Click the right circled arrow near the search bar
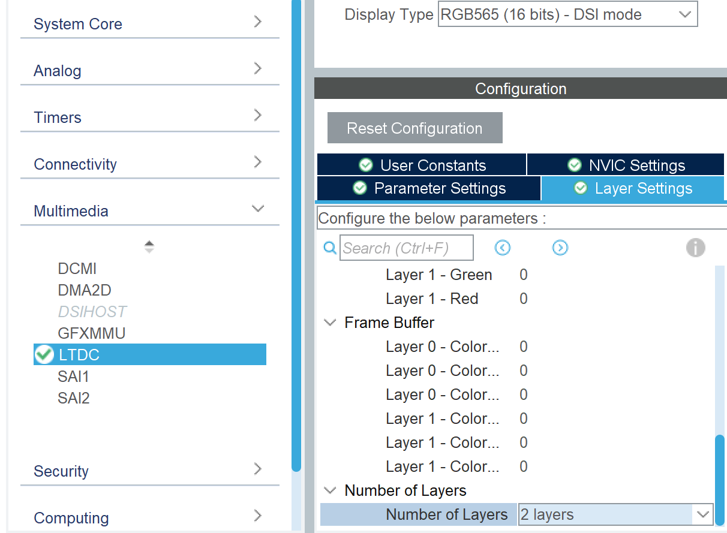Viewport: 727px width, 533px height. point(560,248)
